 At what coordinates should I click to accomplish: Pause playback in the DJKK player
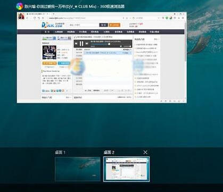[81, 44]
